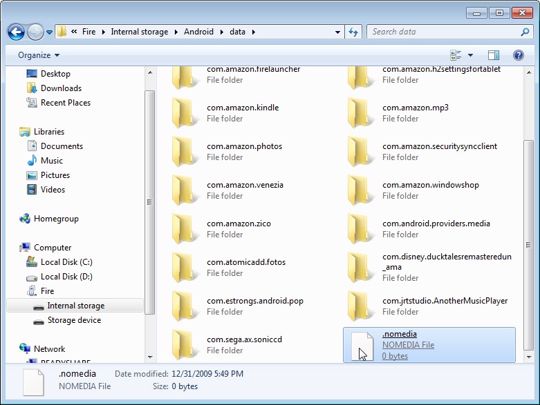Click the com.amazon.mp3 folder icon
The image size is (540, 405).
tap(360, 112)
